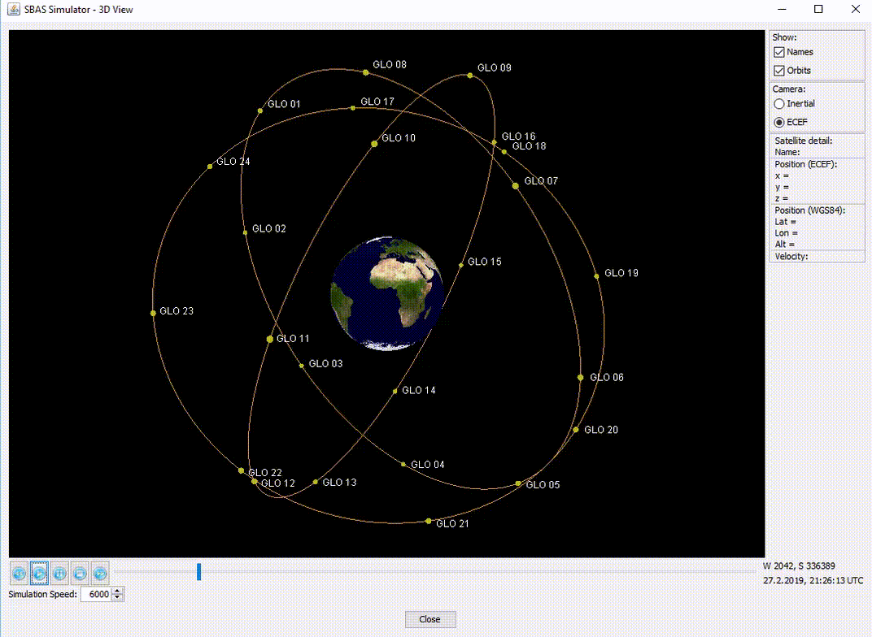Click the Close button at the bottom

(x=429, y=619)
